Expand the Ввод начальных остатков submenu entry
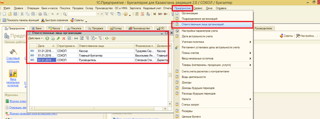This screenshot has height=119, width=320. (x=250, y=58)
